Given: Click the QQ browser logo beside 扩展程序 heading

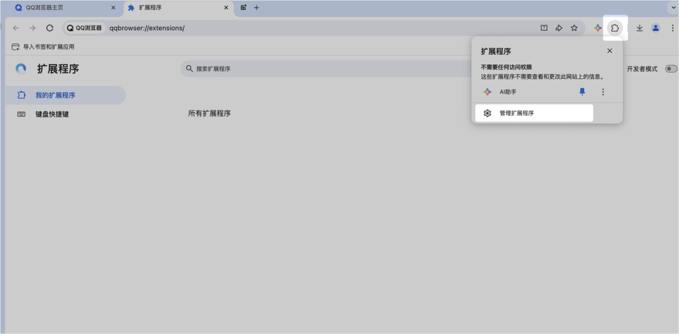Looking at the screenshot, I should coord(21,69).
